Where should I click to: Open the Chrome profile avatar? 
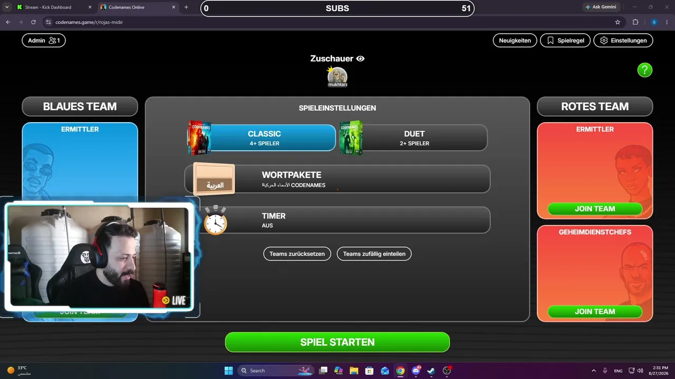[654, 22]
